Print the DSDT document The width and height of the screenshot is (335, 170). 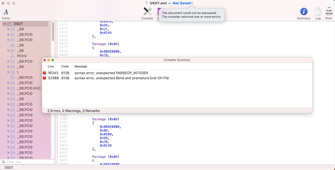[329, 12]
